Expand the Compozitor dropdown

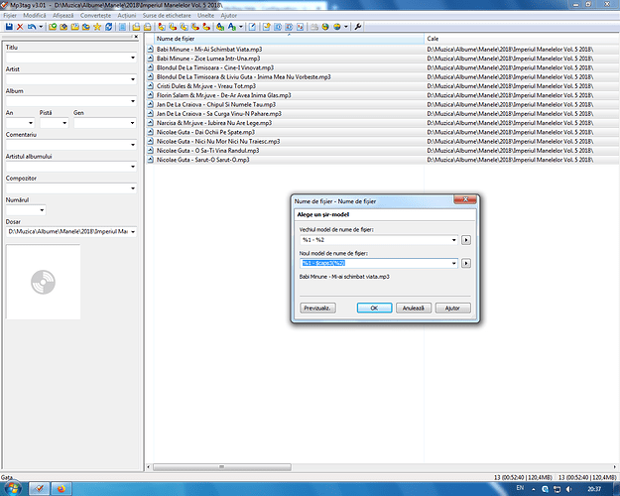[133, 188]
